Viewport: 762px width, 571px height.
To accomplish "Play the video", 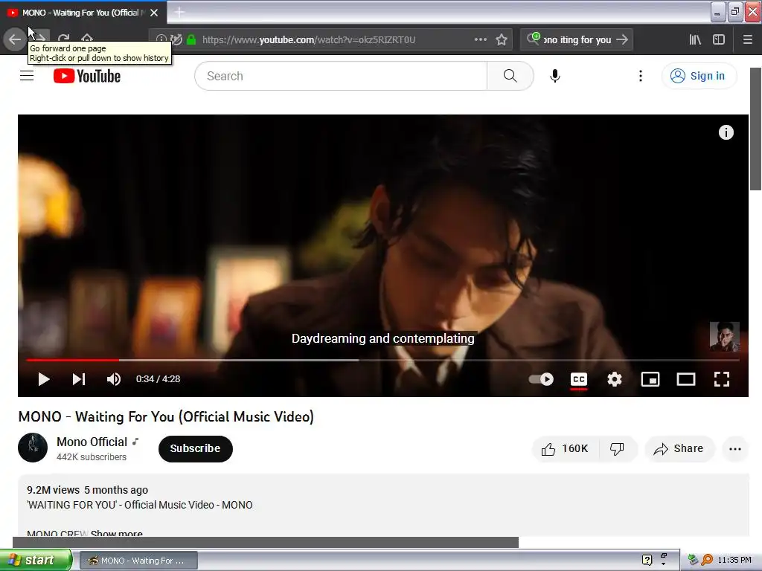I will pyautogui.click(x=43, y=379).
